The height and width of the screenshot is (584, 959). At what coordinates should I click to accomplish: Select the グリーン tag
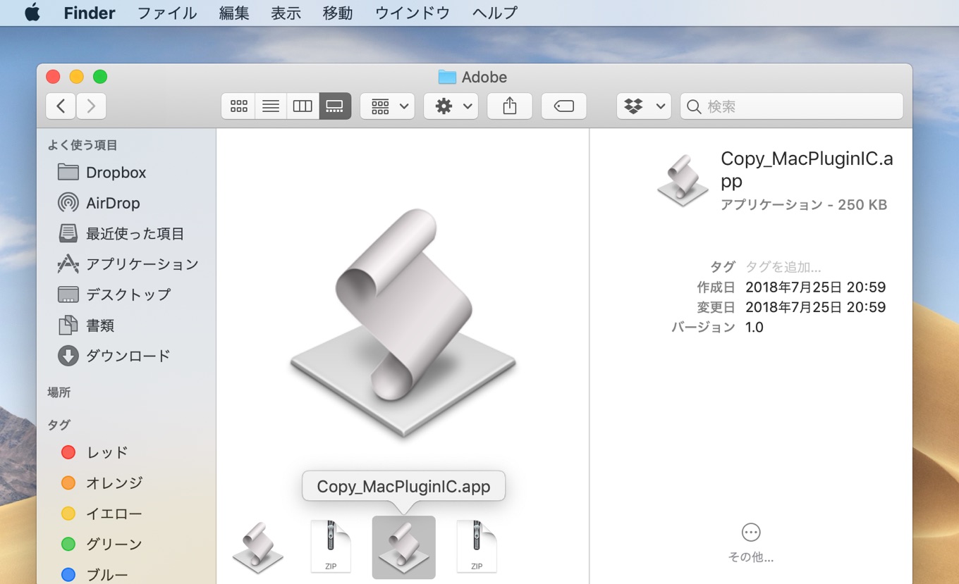[102, 544]
